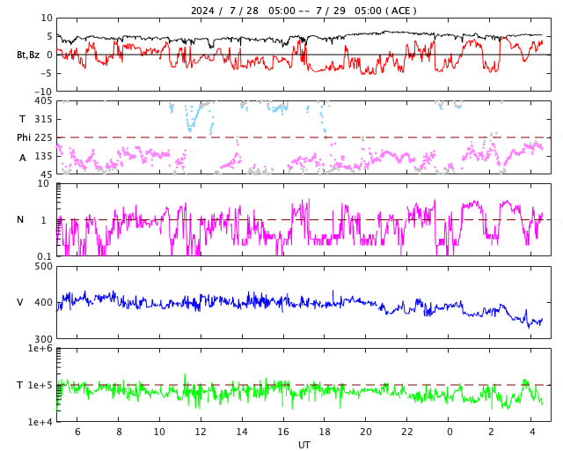Image resolution: width=563 pixels, height=451 pixels.
Task: Click the "T" label in the Phi panel
Action: coord(23,119)
